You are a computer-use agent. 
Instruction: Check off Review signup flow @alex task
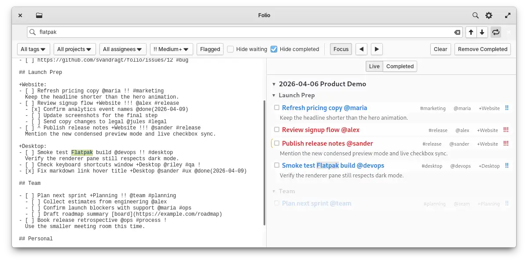point(277,129)
